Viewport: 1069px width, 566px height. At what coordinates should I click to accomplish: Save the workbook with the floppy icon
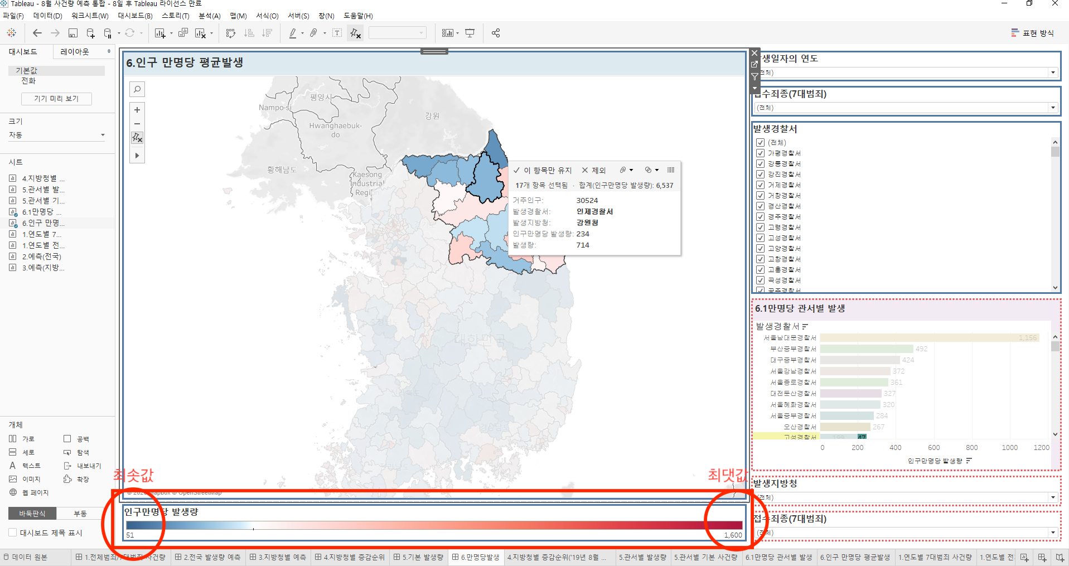(x=73, y=33)
